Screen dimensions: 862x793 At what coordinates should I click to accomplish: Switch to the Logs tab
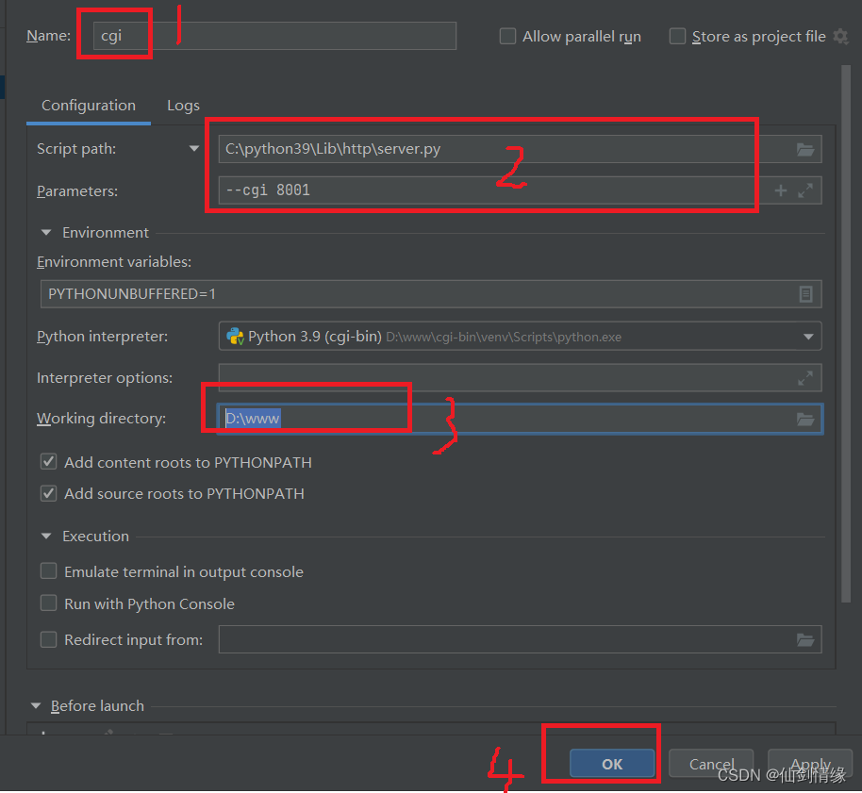(x=183, y=106)
